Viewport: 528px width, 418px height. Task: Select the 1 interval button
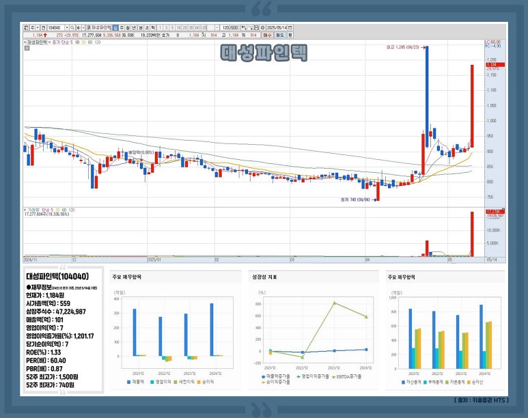[x=160, y=27]
